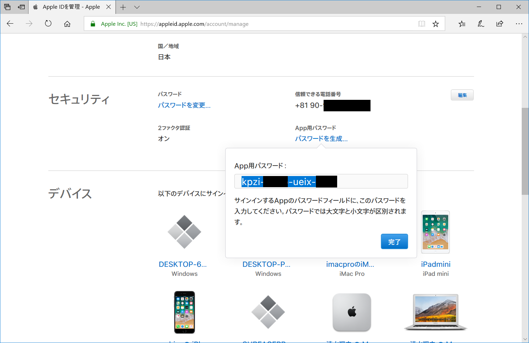Click the iPadmini device thumbnail
This screenshot has height=343, width=529.
[x=435, y=232]
